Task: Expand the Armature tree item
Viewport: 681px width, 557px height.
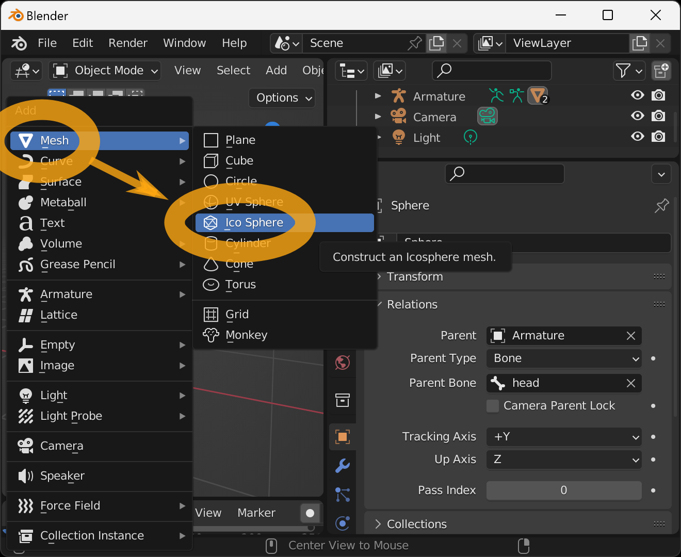Action: tap(378, 96)
